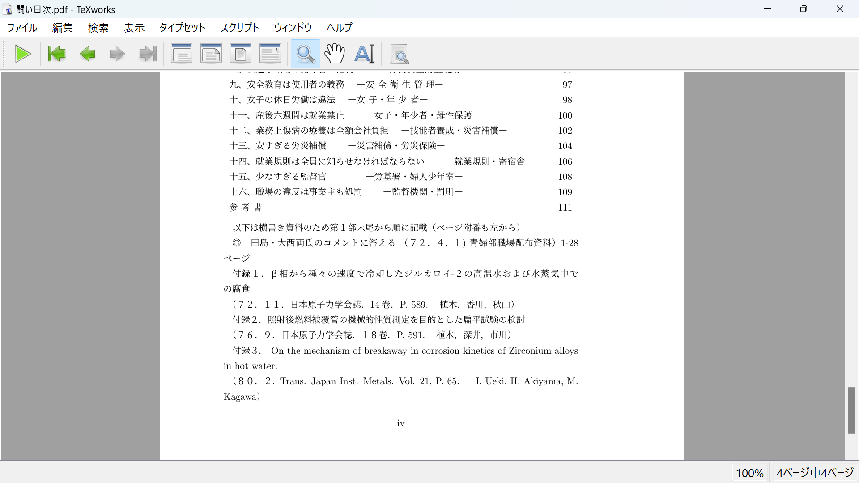This screenshot has height=483, width=859.
Task: Open the ファイル menu
Action: pyautogui.click(x=22, y=28)
